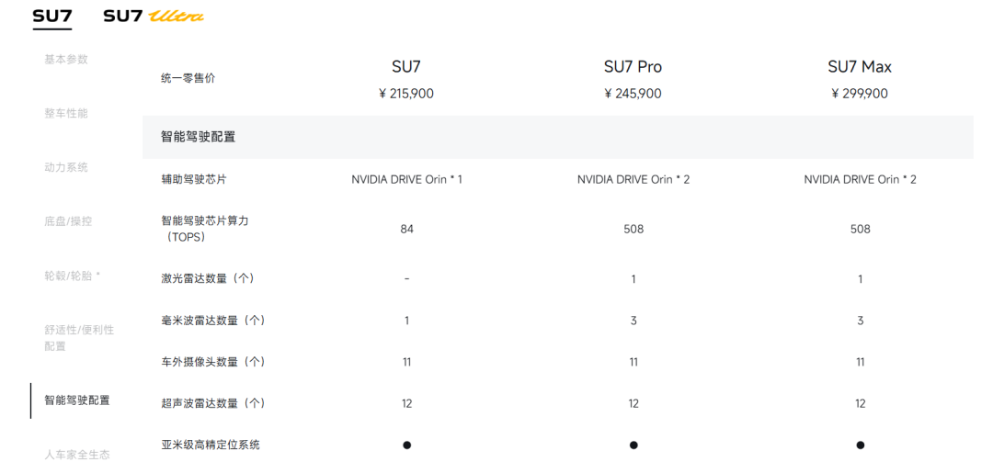Viewport: 993px width, 462px height.
Task: Open 基本参数 in the sidebar
Action: click(66, 60)
